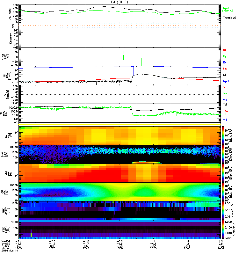Click the FBK edc12 [Hz] axis label

[6, 210]
